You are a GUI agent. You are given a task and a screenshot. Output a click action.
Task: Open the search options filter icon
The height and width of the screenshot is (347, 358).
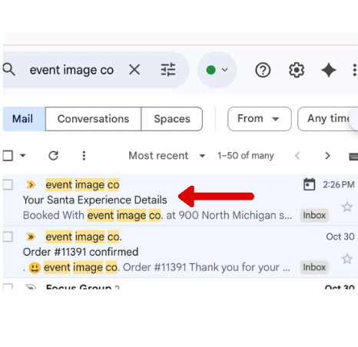(168, 70)
